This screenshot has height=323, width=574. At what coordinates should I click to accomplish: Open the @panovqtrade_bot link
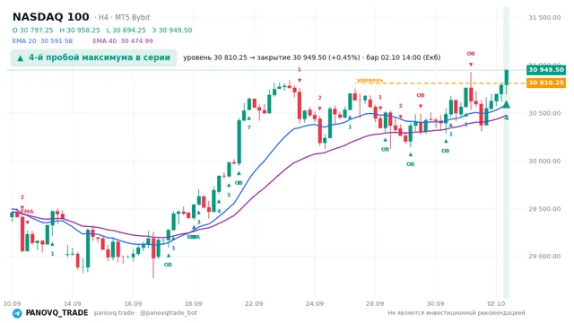click(169, 313)
